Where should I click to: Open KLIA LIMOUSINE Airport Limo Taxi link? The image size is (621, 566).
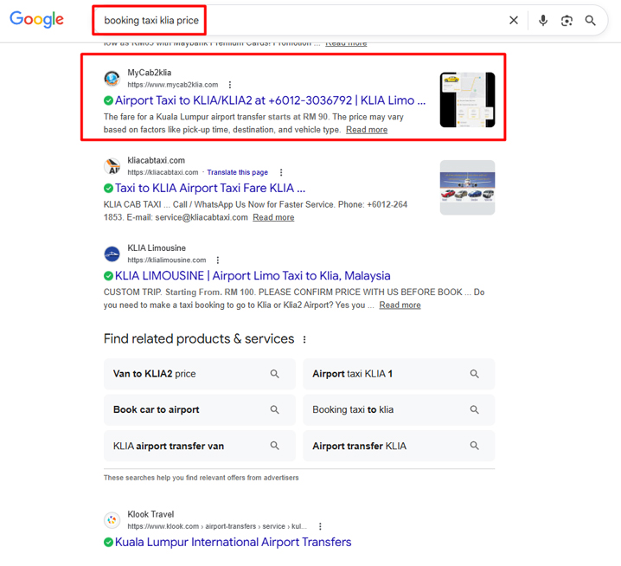[253, 275]
